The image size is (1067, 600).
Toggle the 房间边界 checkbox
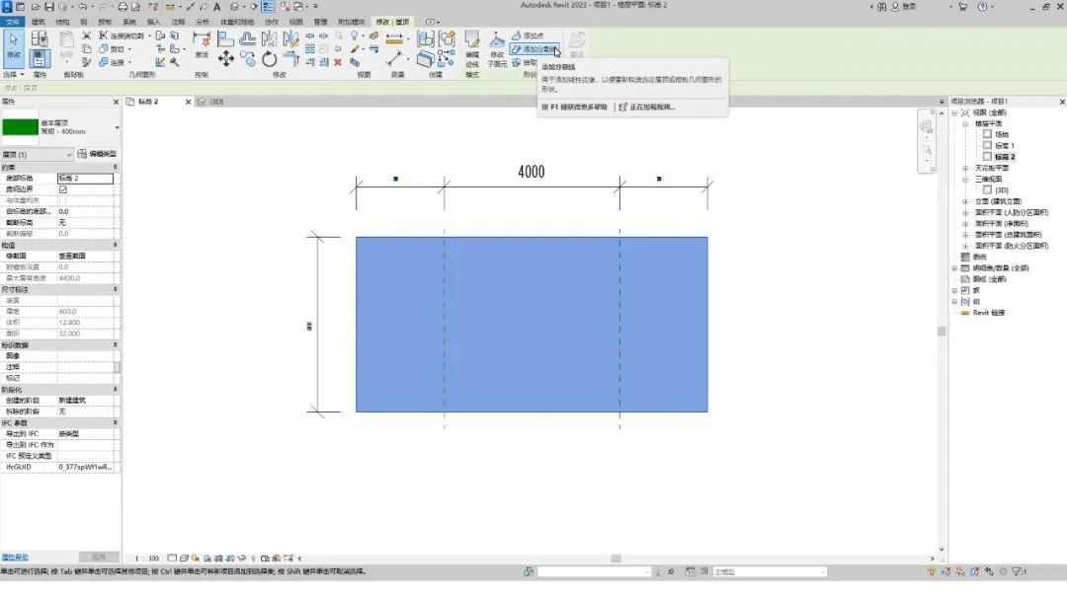63,188
